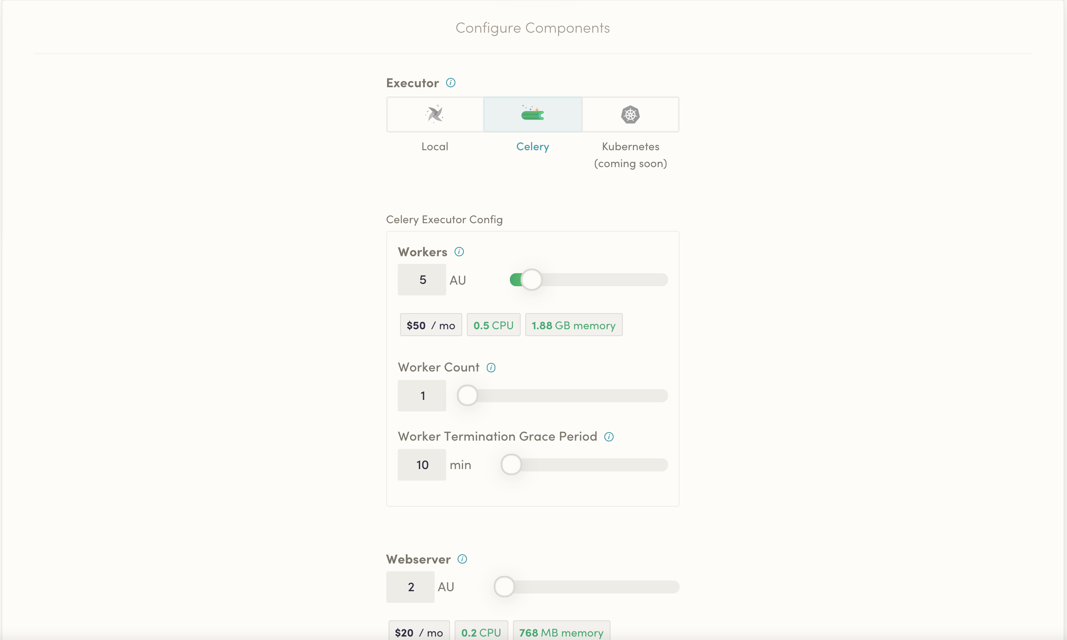The image size is (1067, 640).
Task: Select the Local executor pinwheel icon
Action: 435,114
